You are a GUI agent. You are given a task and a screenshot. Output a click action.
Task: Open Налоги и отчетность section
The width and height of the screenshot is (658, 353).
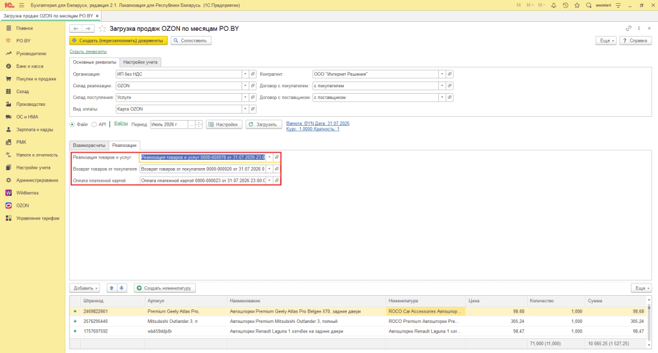pyautogui.click(x=37, y=155)
